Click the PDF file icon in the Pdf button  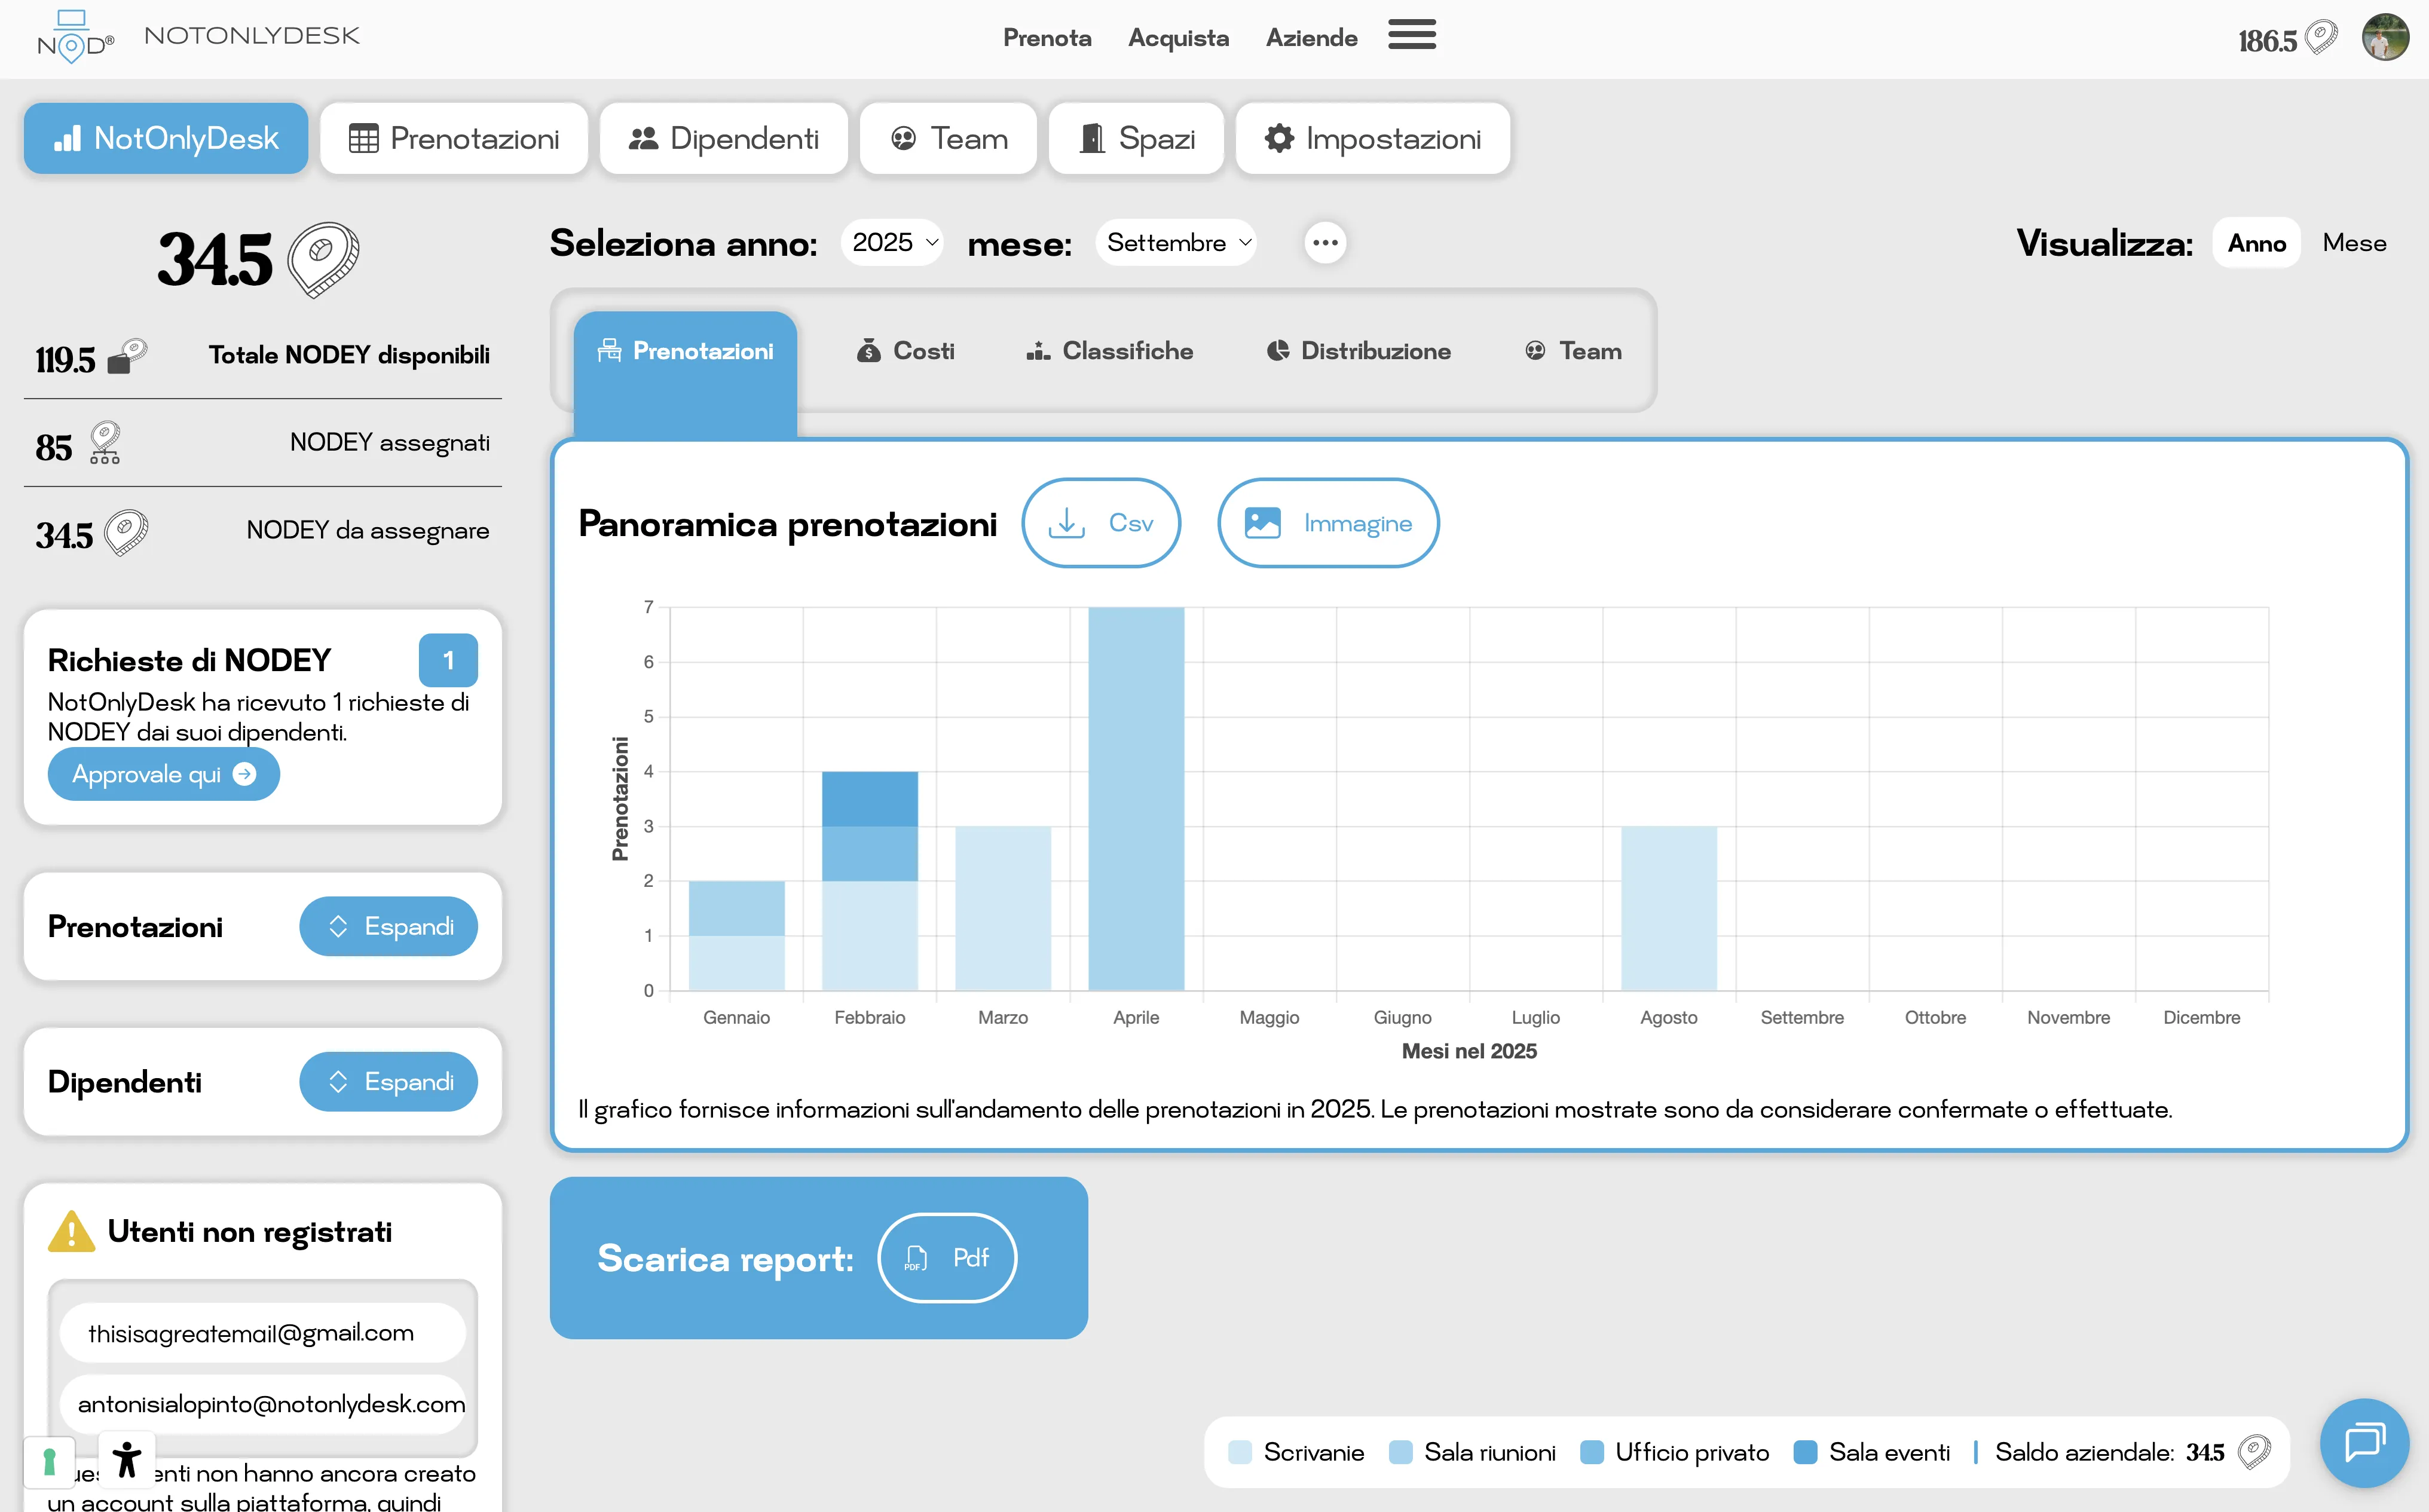coord(915,1258)
